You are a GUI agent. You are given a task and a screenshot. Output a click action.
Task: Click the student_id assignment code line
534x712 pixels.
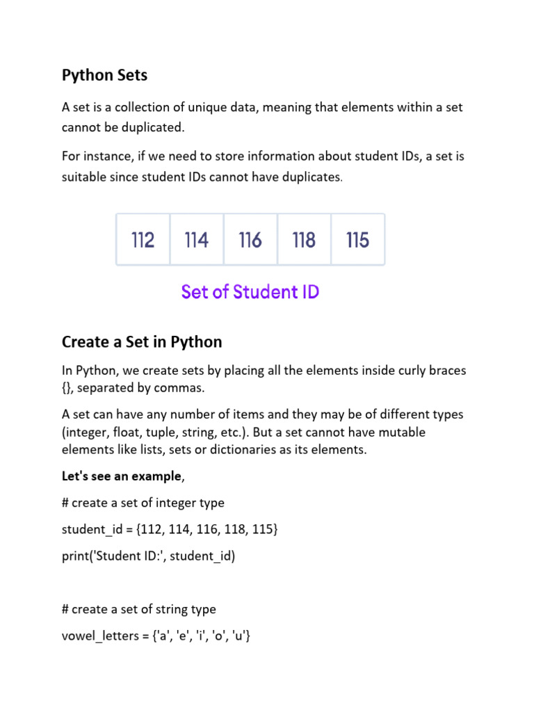(x=170, y=530)
